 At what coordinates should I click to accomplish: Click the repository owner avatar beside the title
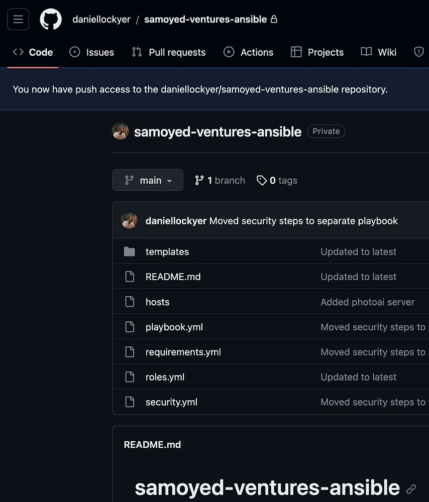point(121,132)
